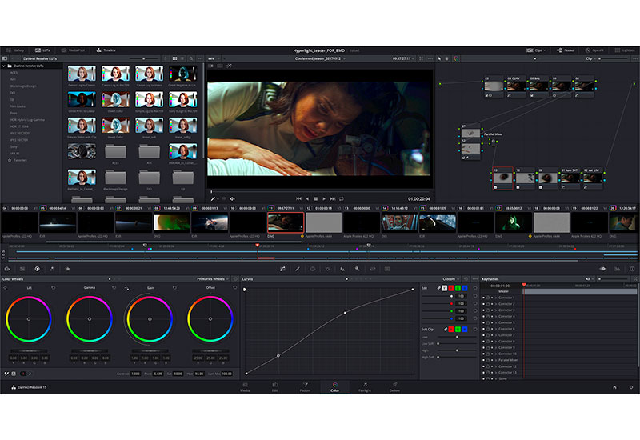Toggle viewer audio mute
Viewport: 640px width, 440px height.
(x=232, y=198)
